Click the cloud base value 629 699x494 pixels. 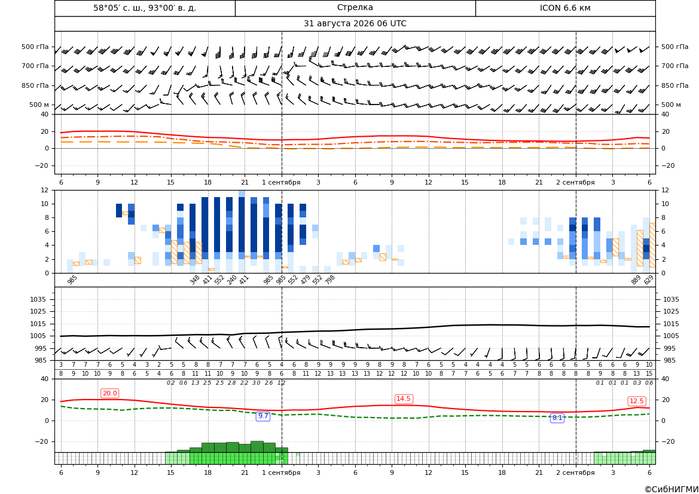pos(648,280)
